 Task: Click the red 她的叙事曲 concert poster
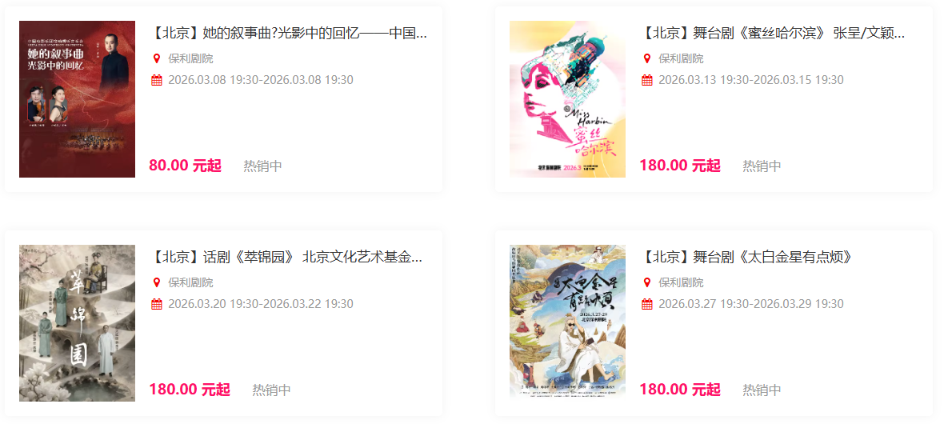(x=78, y=99)
